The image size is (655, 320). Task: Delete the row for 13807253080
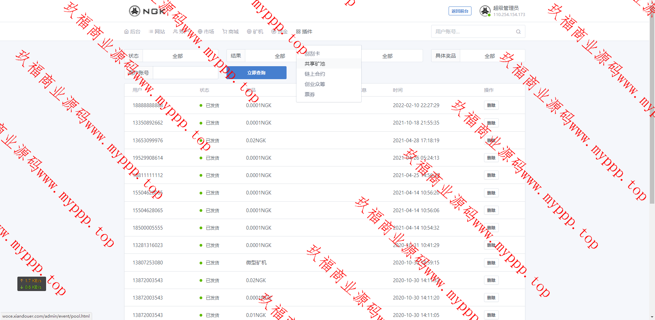coord(491,263)
